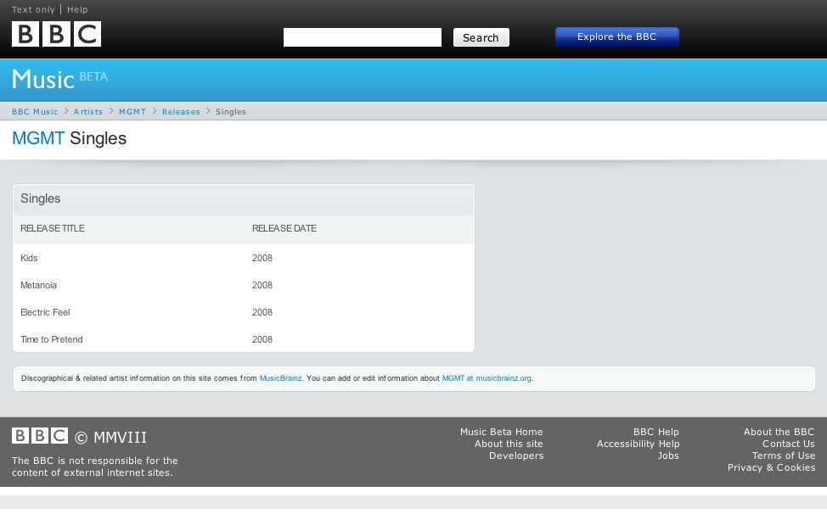
Task: Select the Time to Pretend single row
Action: (244, 339)
